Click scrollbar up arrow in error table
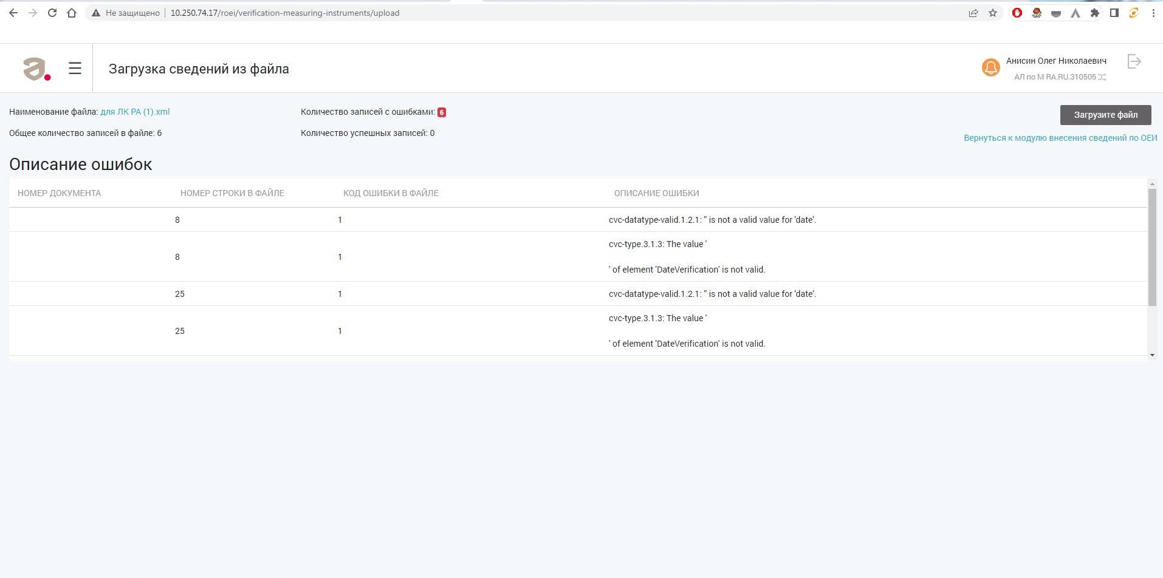The image size is (1163, 578). click(x=1152, y=183)
